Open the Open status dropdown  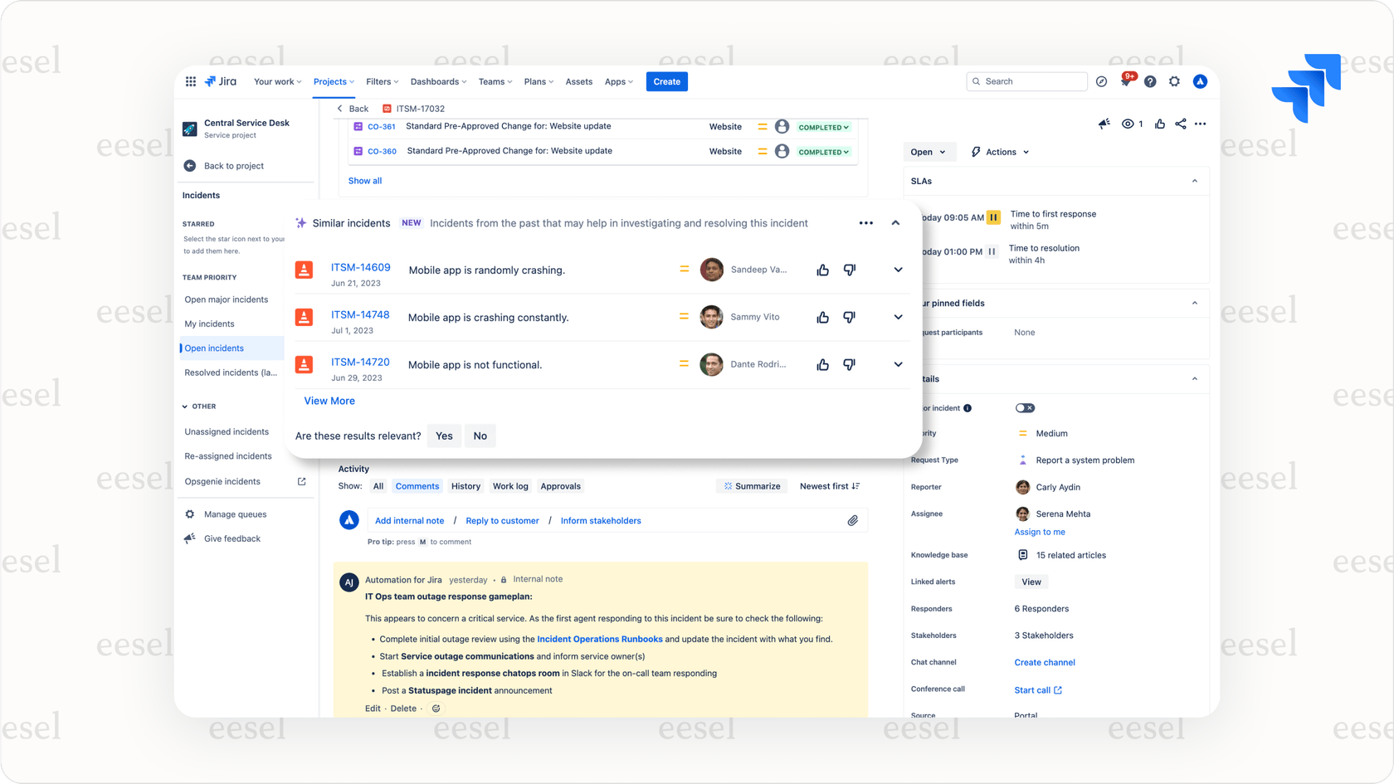tap(929, 152)
